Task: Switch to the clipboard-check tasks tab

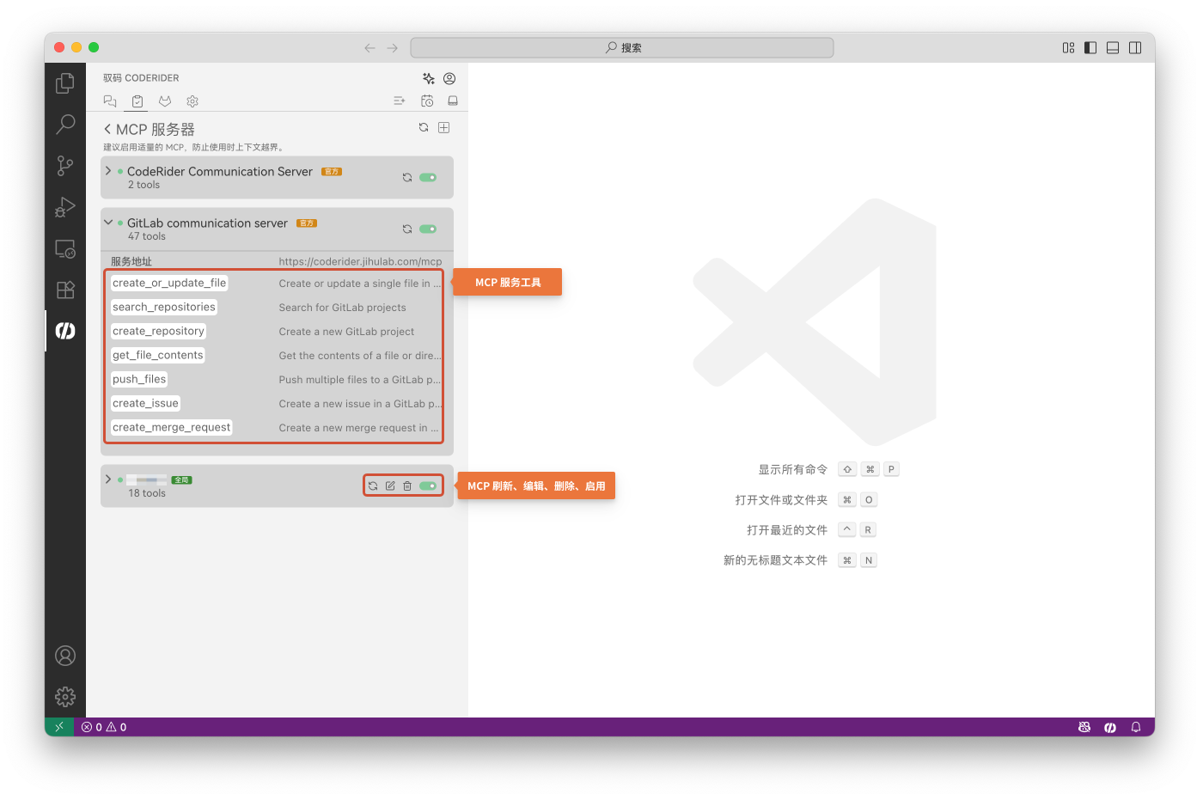Action: click(137, 101)
